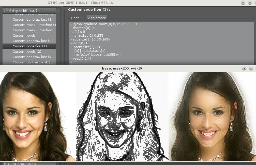Select the Custom pendraw last (4) filter
This screenshot has height=165, width=256.
point(29,57)
